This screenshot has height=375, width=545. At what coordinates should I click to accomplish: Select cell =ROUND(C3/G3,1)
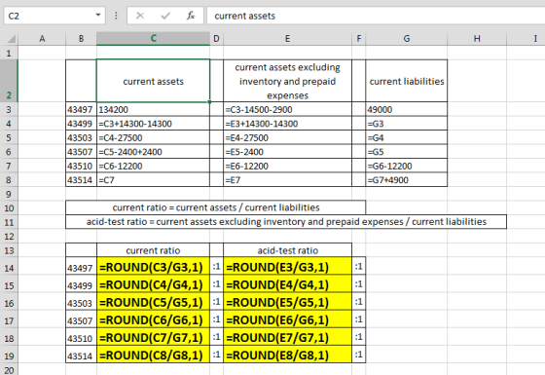tap(153, 267)
